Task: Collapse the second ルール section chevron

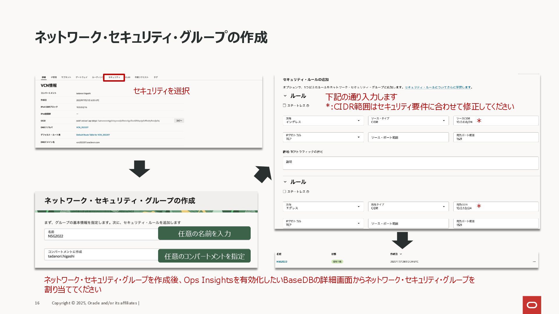Action: (285, 182)
